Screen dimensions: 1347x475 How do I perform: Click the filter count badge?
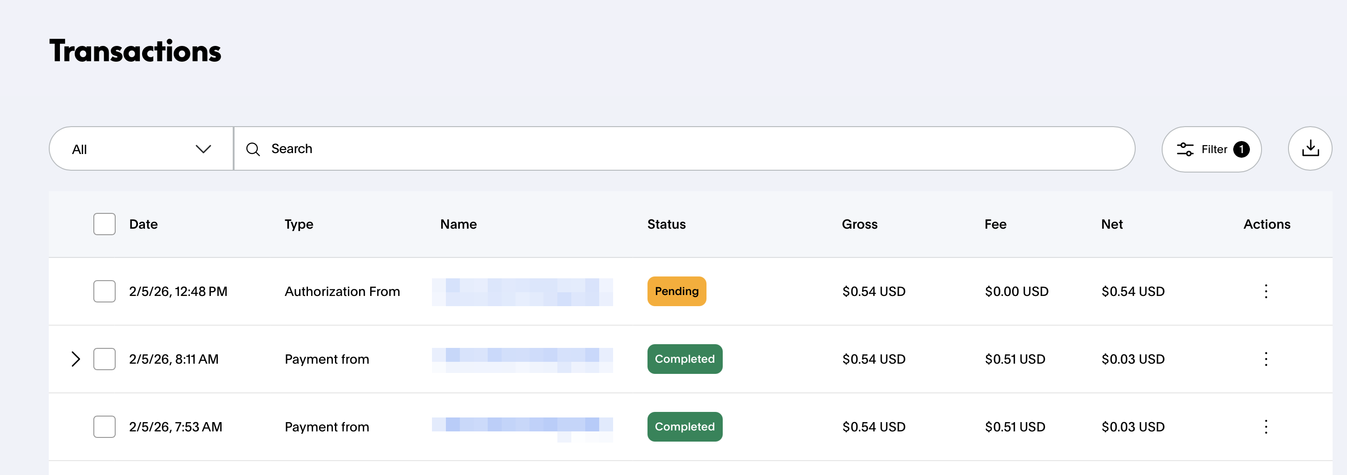coord(1242,149)
